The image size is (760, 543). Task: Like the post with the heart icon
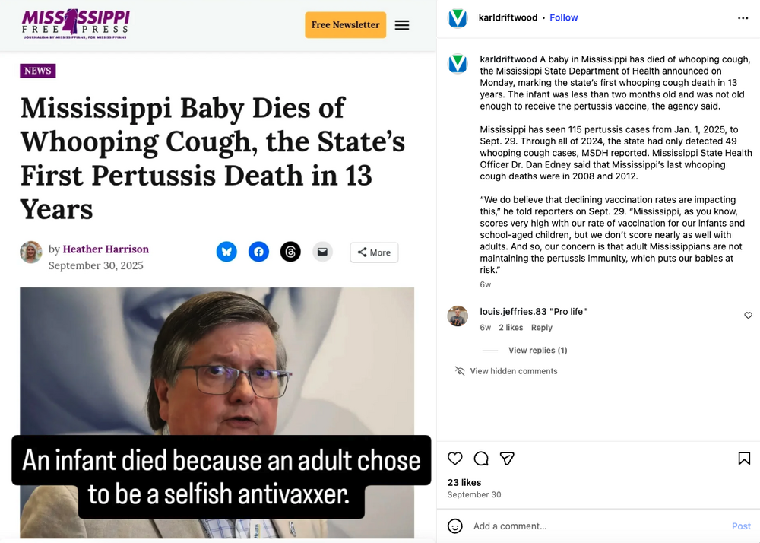(454, 459)
